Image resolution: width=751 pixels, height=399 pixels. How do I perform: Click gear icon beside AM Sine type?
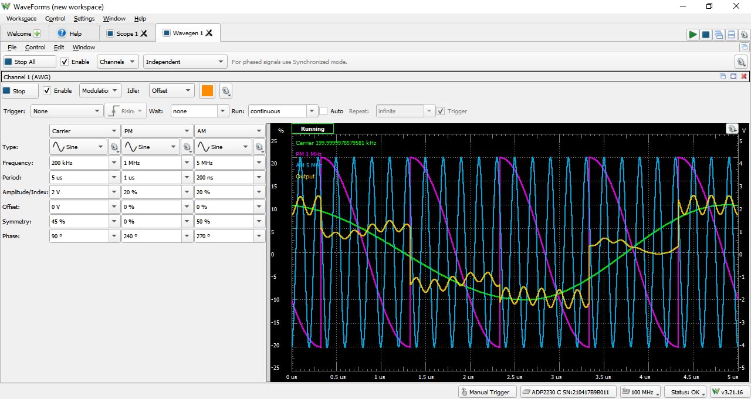260,147
